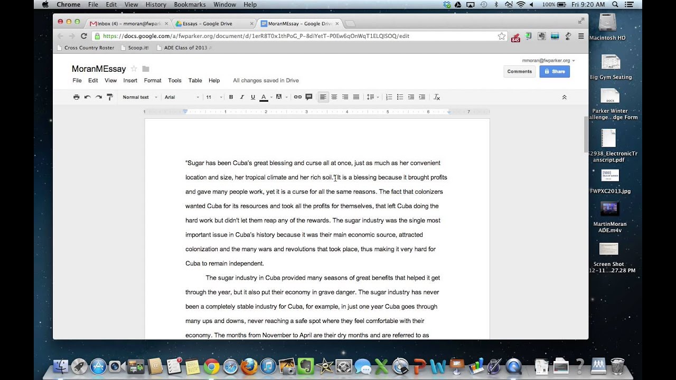Toggle underline formatting

pos(253,97)
